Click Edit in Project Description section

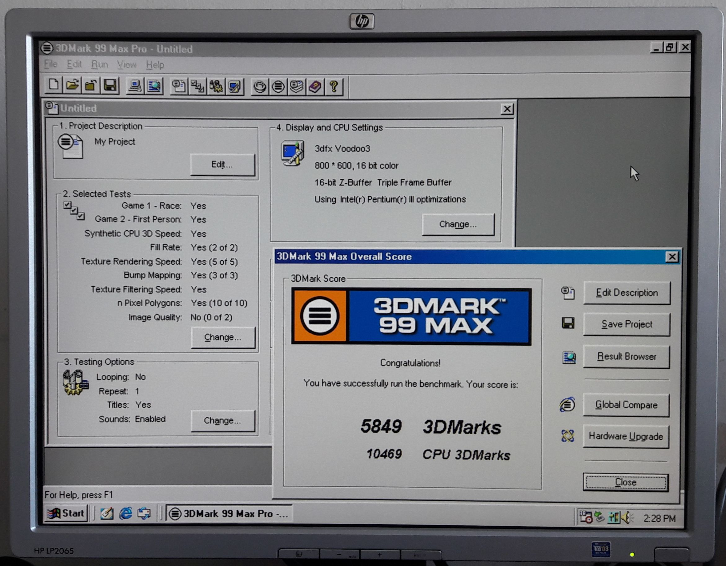point(222,165)
